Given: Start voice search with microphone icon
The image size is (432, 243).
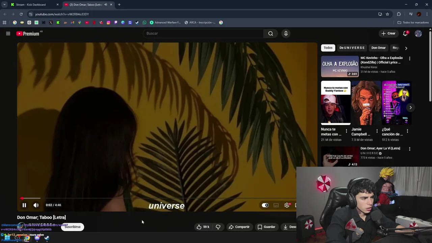Looking at the screenshot, I should (x=286, y=33).
